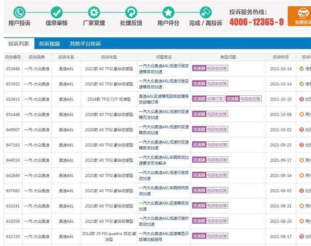This screenshot has height=246, width=311.
Task: Click 投诉编号 column header
Action: point(13,57)
